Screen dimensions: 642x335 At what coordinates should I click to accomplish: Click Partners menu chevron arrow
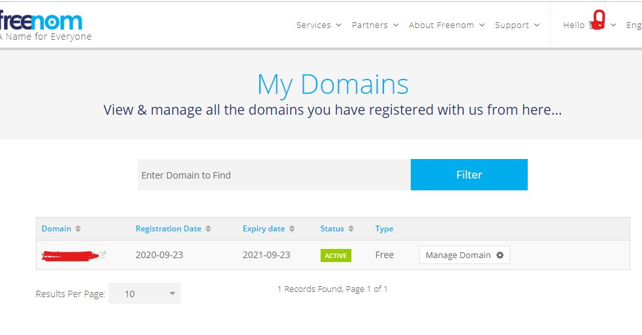(396, 25)
